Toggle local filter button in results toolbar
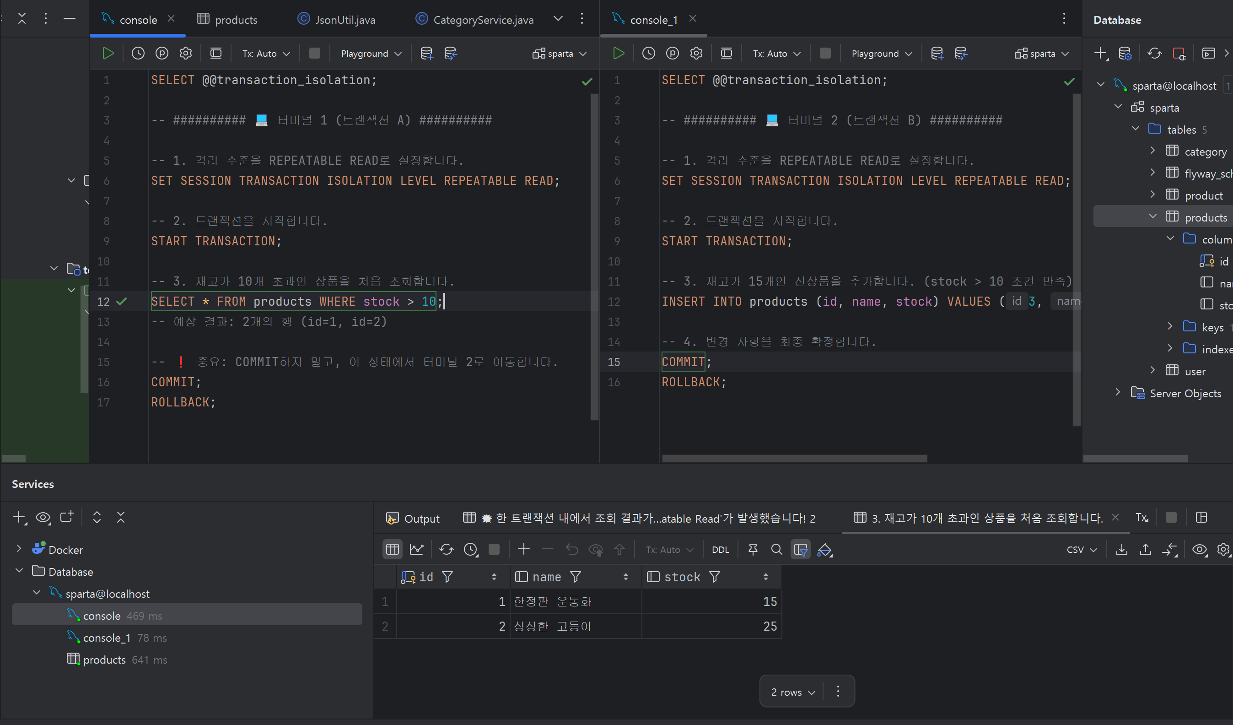This screenshot has width=1233, height=725. tap(801, 550)
